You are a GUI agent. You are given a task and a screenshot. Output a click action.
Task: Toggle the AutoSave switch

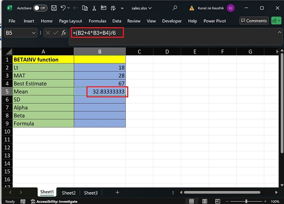[x=40, y=8]
